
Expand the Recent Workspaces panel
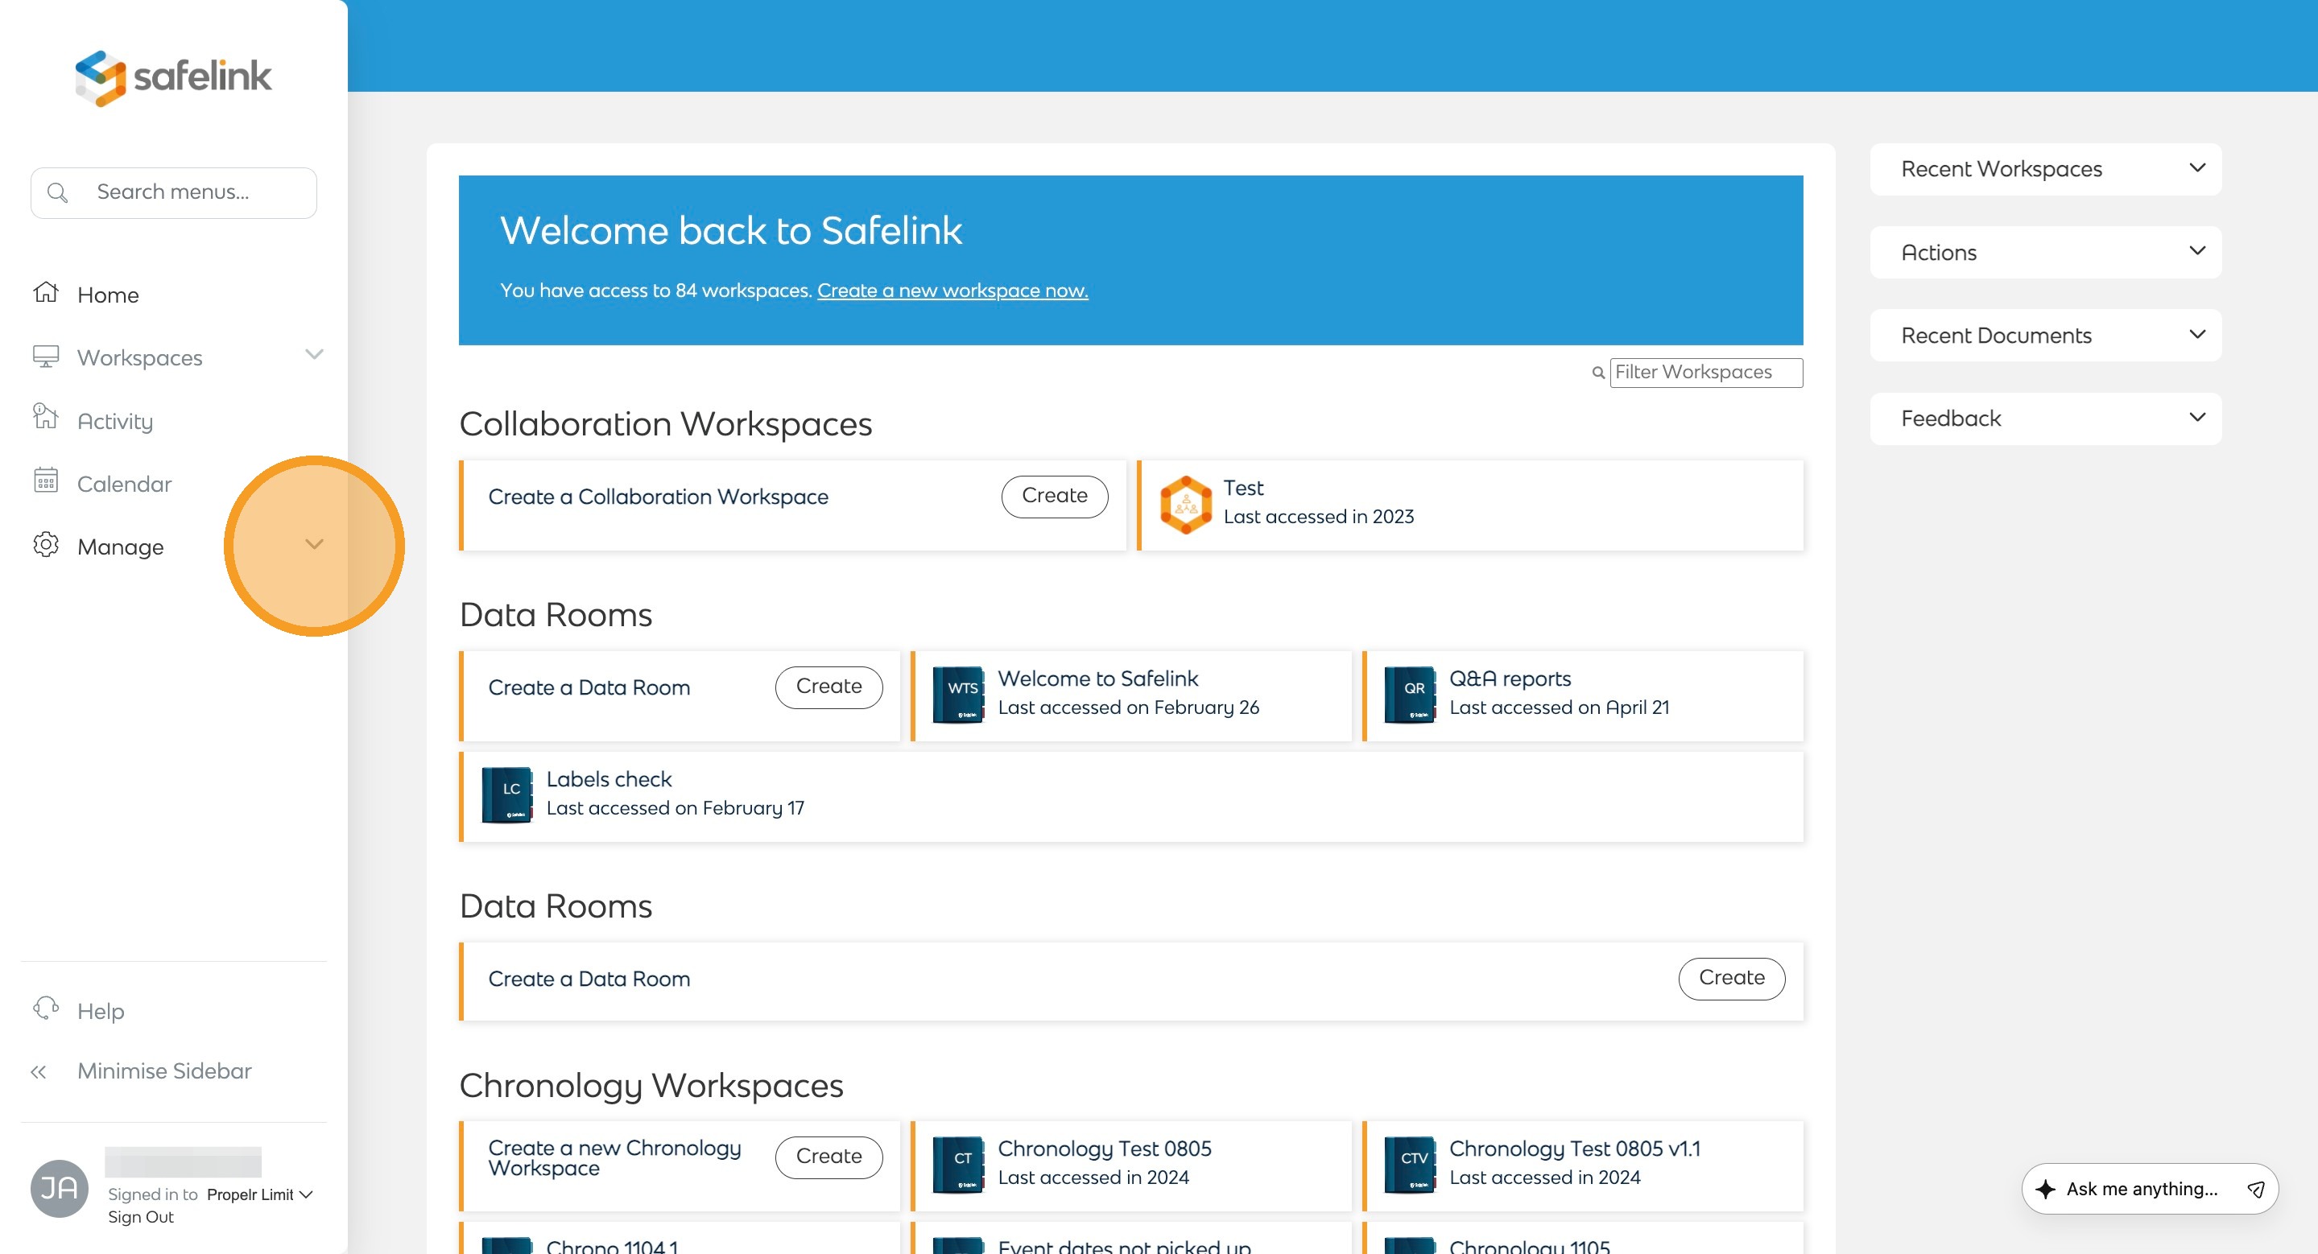coord(2196,169)
